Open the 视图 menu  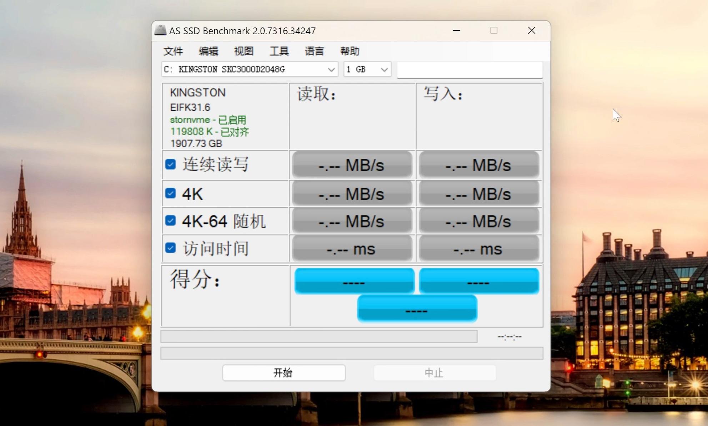pos(244,51)
